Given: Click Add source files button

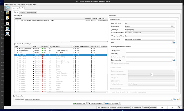Looking at the screenshot, I should coord(80,103).
